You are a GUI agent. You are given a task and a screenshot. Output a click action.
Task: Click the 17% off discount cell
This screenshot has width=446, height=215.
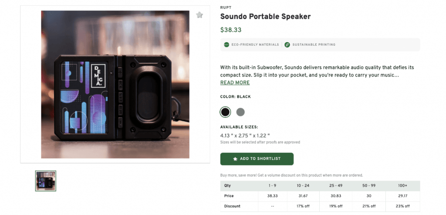(x=304, y=206)
